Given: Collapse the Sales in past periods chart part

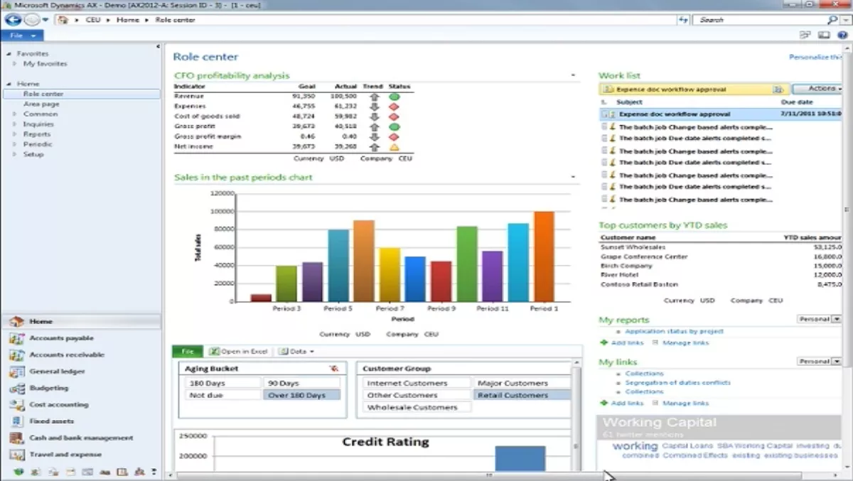Looking at the screenshot, I should pyautogui.click(x=573, y=177).
